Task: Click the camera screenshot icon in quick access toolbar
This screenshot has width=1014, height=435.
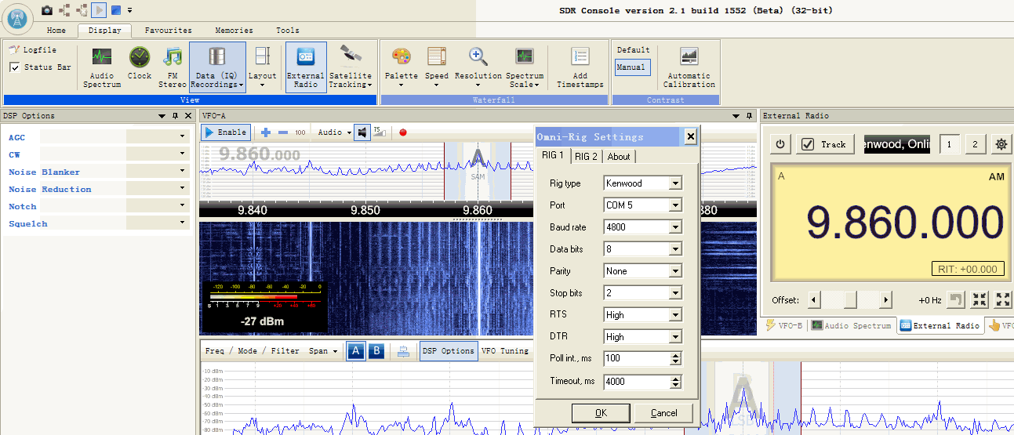Action: 48,10
